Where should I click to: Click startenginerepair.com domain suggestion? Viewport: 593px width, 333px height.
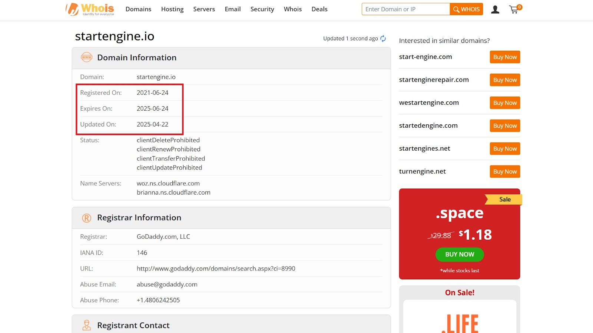click(x=434, y=80)
